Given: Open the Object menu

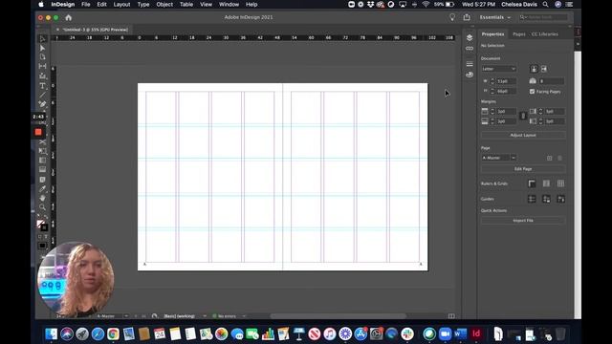Looking at the screenshot, I should tap(164, 4).
